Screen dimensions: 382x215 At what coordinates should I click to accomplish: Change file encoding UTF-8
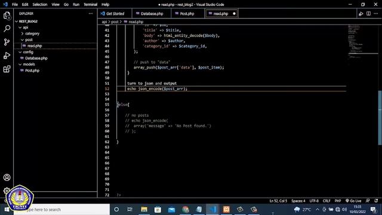[314, 201]
